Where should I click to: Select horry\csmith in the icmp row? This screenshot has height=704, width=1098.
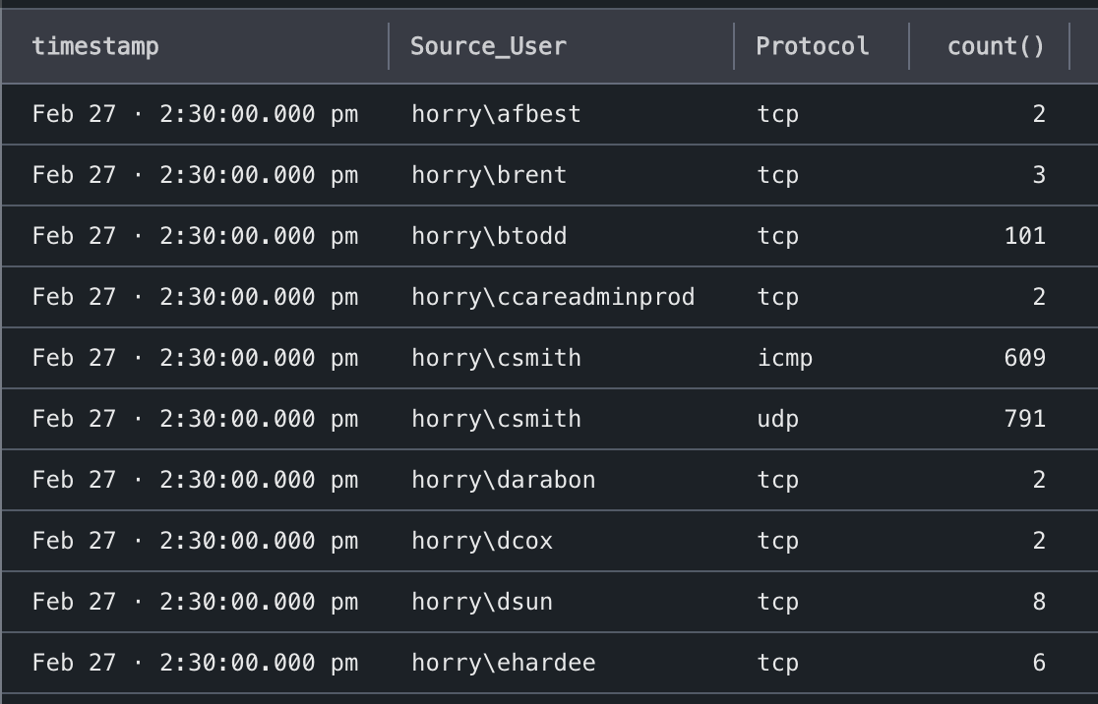(x=497, y=358)
